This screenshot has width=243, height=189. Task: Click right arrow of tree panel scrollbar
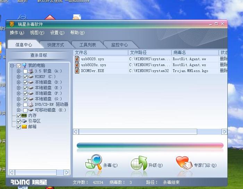[x=67, y=172]
